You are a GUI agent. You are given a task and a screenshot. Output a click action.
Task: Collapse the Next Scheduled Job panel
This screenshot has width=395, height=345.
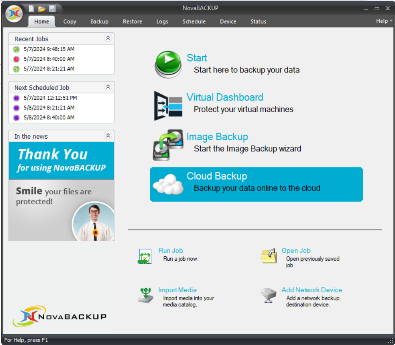[108, 87]
